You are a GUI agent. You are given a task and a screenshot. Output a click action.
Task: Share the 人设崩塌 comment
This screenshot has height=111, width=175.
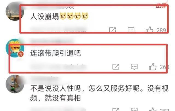[x=112, y=30]
